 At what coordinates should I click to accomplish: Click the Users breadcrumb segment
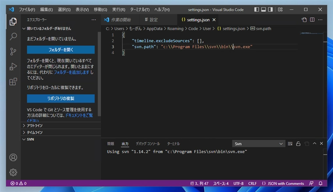click(x=119, y=28)
